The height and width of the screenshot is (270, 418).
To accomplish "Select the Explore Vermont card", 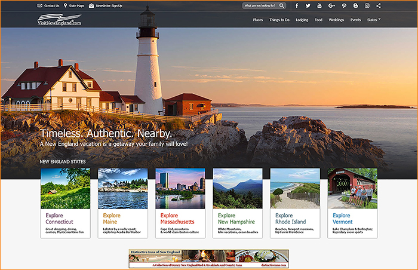I will click(352, 203).
